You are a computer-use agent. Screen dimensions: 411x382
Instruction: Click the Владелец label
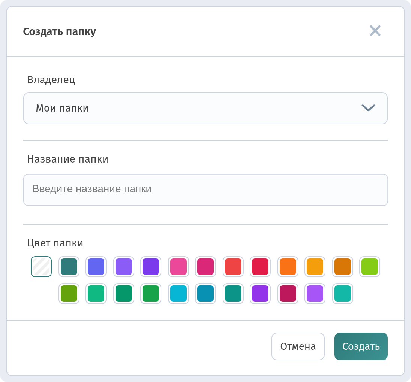click(51, 80)
